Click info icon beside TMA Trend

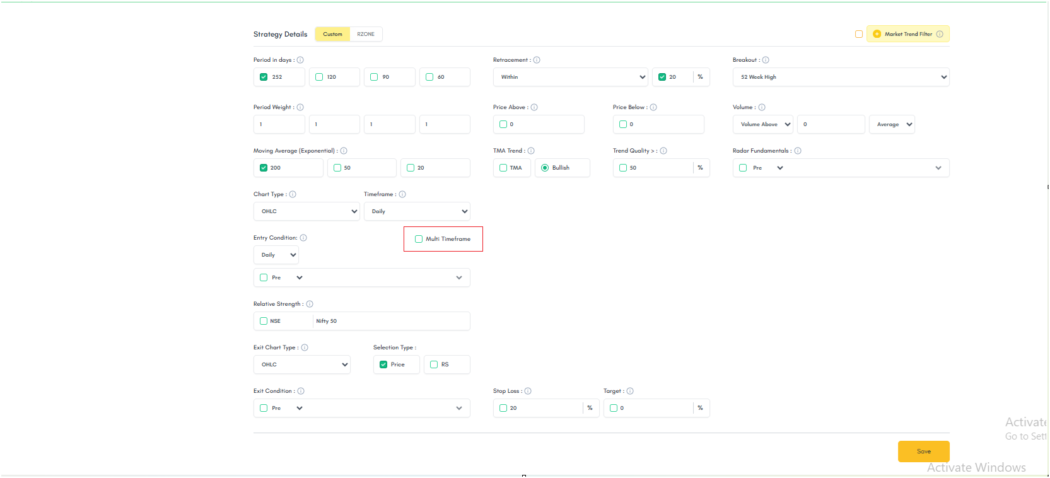531,151
